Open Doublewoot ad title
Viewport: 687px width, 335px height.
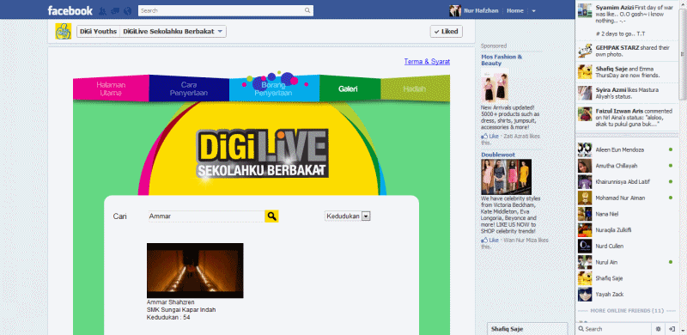[498, 155]
